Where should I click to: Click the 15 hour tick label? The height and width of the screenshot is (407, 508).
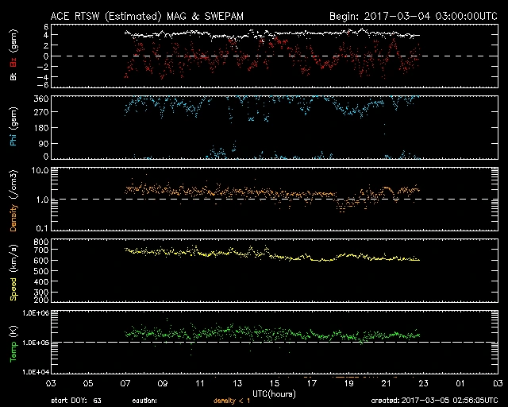274,384
